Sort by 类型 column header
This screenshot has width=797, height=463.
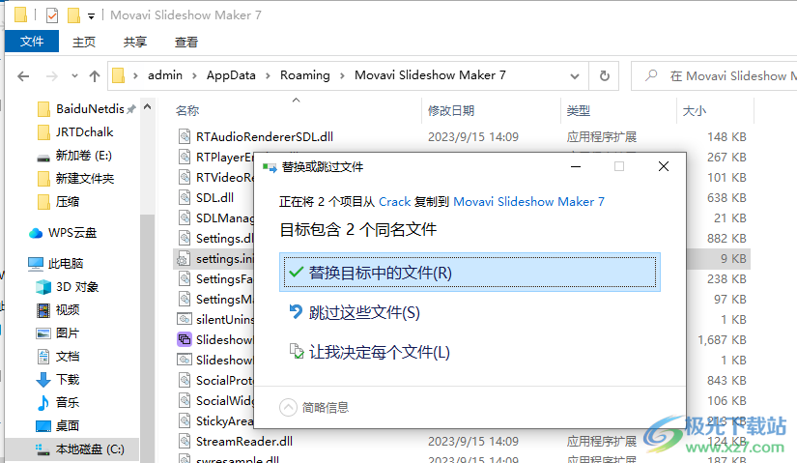click(579, 110)
